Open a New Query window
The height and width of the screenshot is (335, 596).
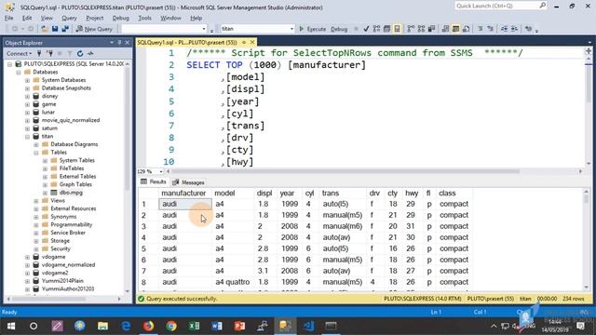(x=94, y=29)
